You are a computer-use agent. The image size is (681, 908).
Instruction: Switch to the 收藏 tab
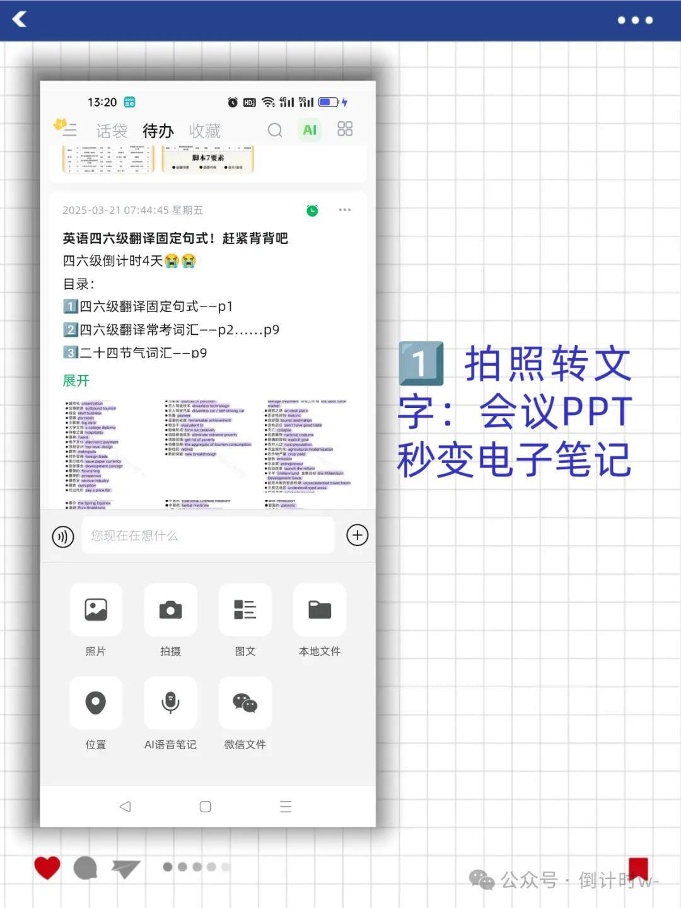pos(205,131)
